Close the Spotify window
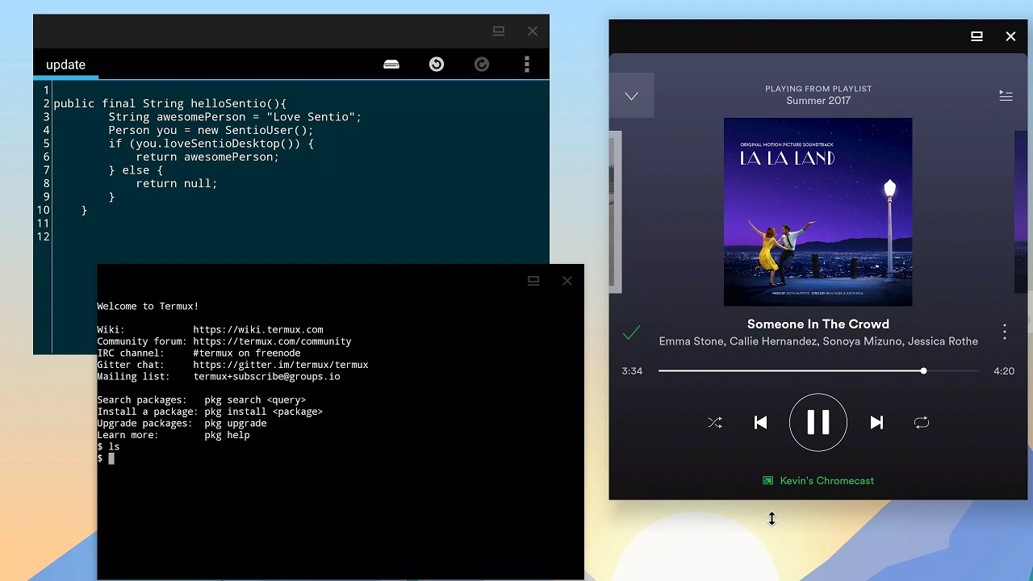 [1010, 36]
